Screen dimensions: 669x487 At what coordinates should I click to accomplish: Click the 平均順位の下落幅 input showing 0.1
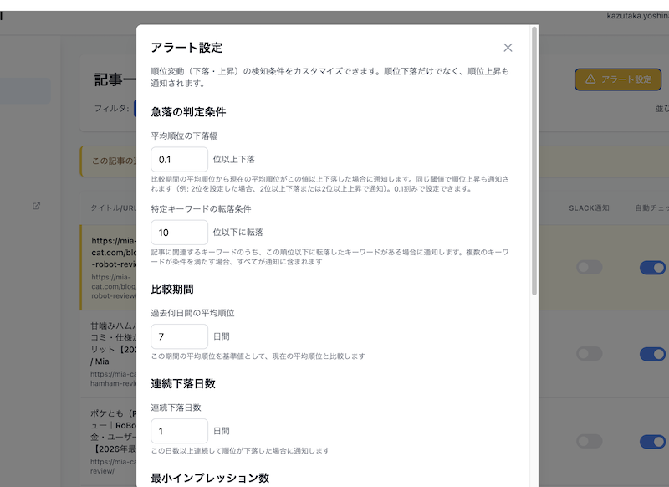[x=179, y=159]
